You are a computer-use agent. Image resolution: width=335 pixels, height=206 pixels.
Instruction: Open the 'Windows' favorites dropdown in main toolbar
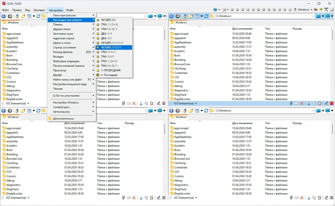[311, 10]
